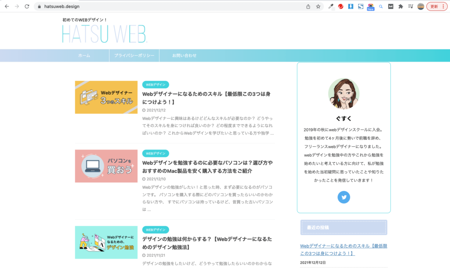Click WEBデザイン tag above the パソコン article
This screenshot has width=450, height=269.
tap(156, 153)
